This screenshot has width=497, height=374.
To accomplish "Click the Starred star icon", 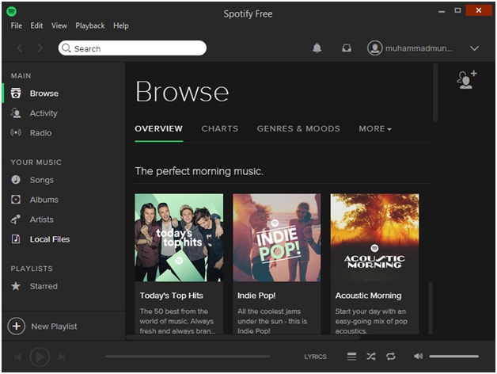I will pos(16,286).
